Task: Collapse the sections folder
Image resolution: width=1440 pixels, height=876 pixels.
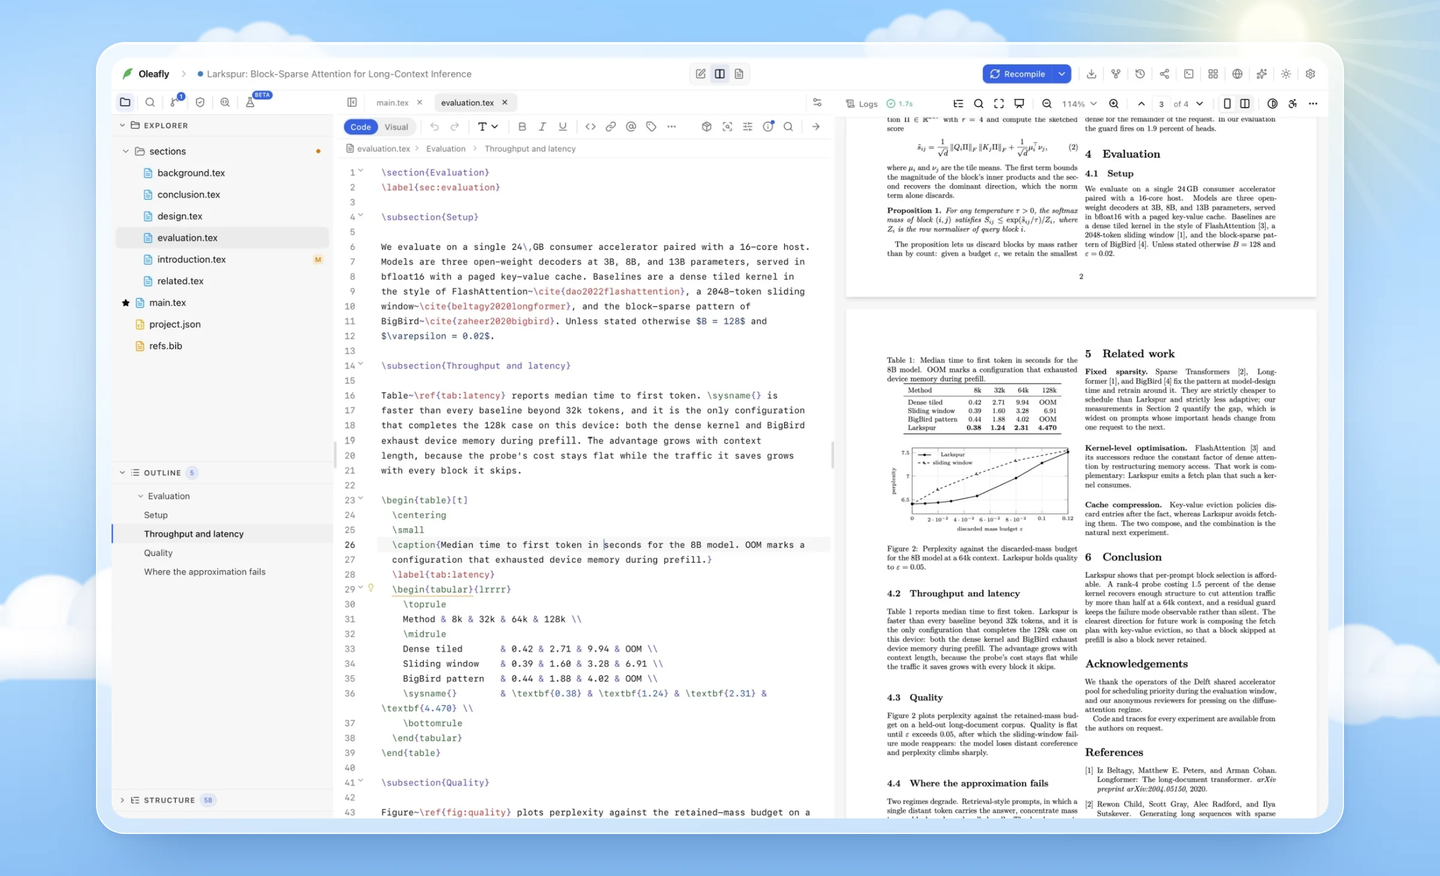Action: point(125,151)
